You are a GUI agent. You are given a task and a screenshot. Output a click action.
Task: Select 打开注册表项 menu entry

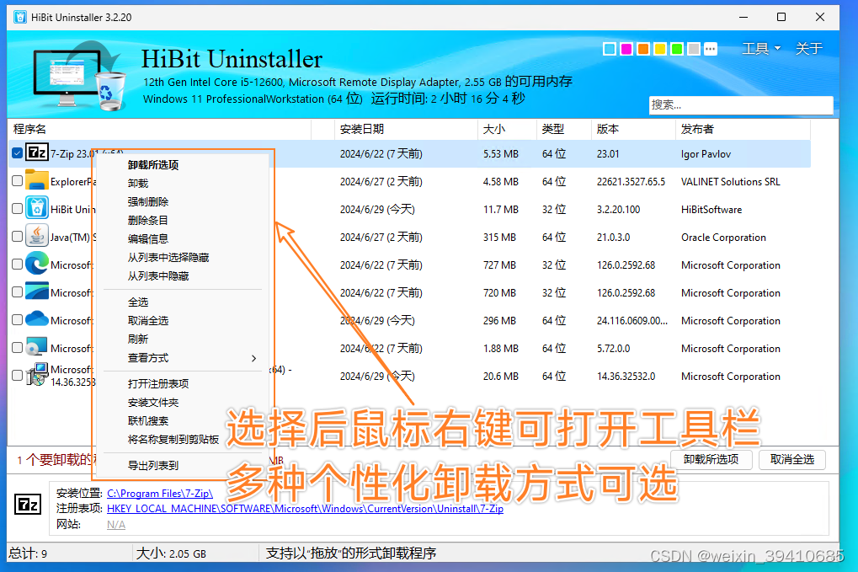tap(158, 383)
